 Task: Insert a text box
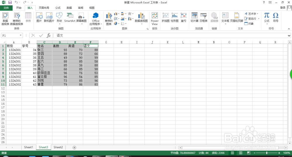click(x=225, y=18)
